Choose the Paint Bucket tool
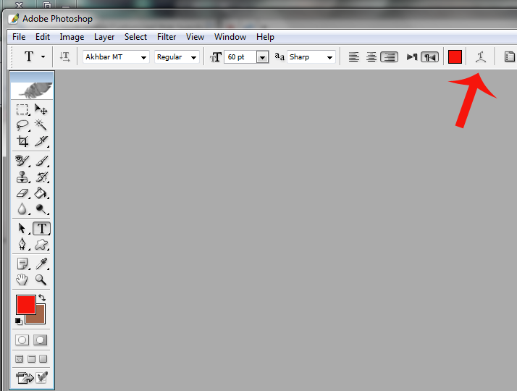 41,193
